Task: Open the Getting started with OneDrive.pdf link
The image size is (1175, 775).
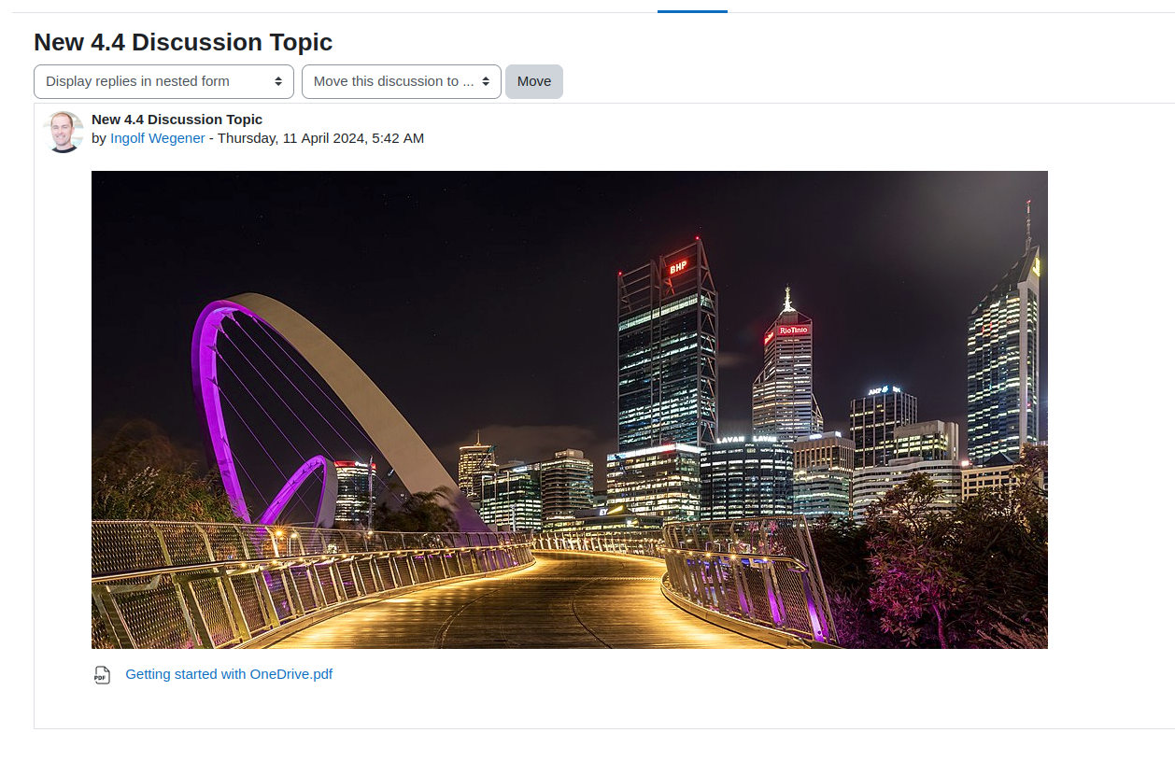Action: (229, 674)
